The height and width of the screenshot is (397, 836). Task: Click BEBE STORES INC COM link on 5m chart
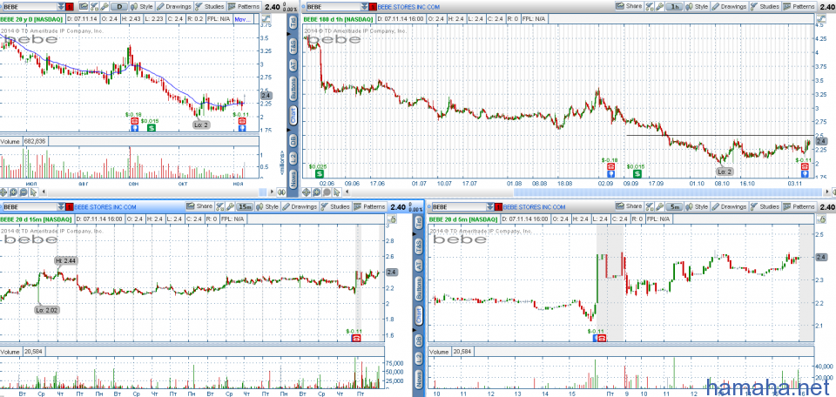click(x=535, y=206)
